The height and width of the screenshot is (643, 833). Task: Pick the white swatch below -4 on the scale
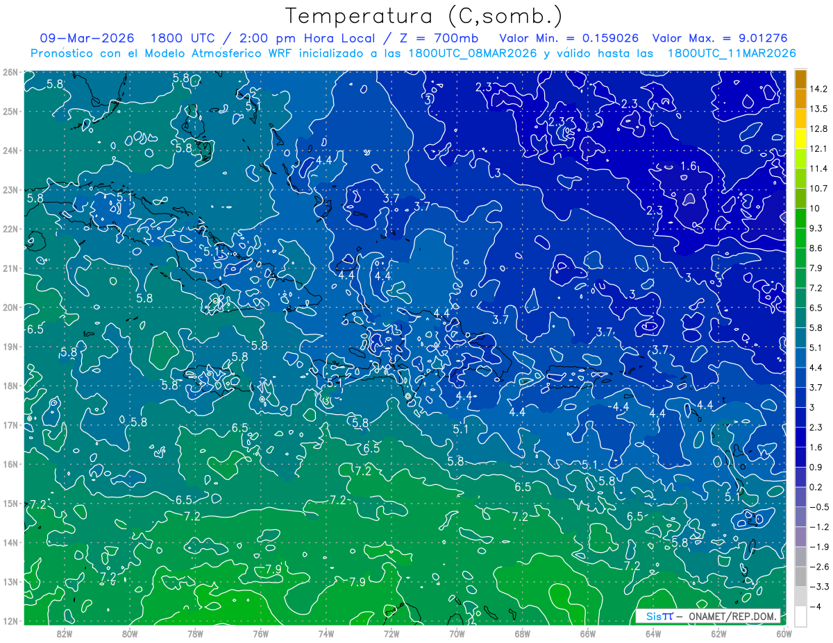point(800,616)
